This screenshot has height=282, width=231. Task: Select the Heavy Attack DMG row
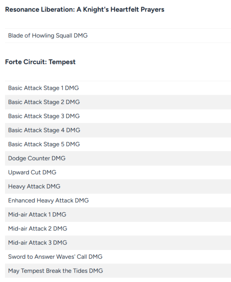pyautogui.click(x=34, y=187)
